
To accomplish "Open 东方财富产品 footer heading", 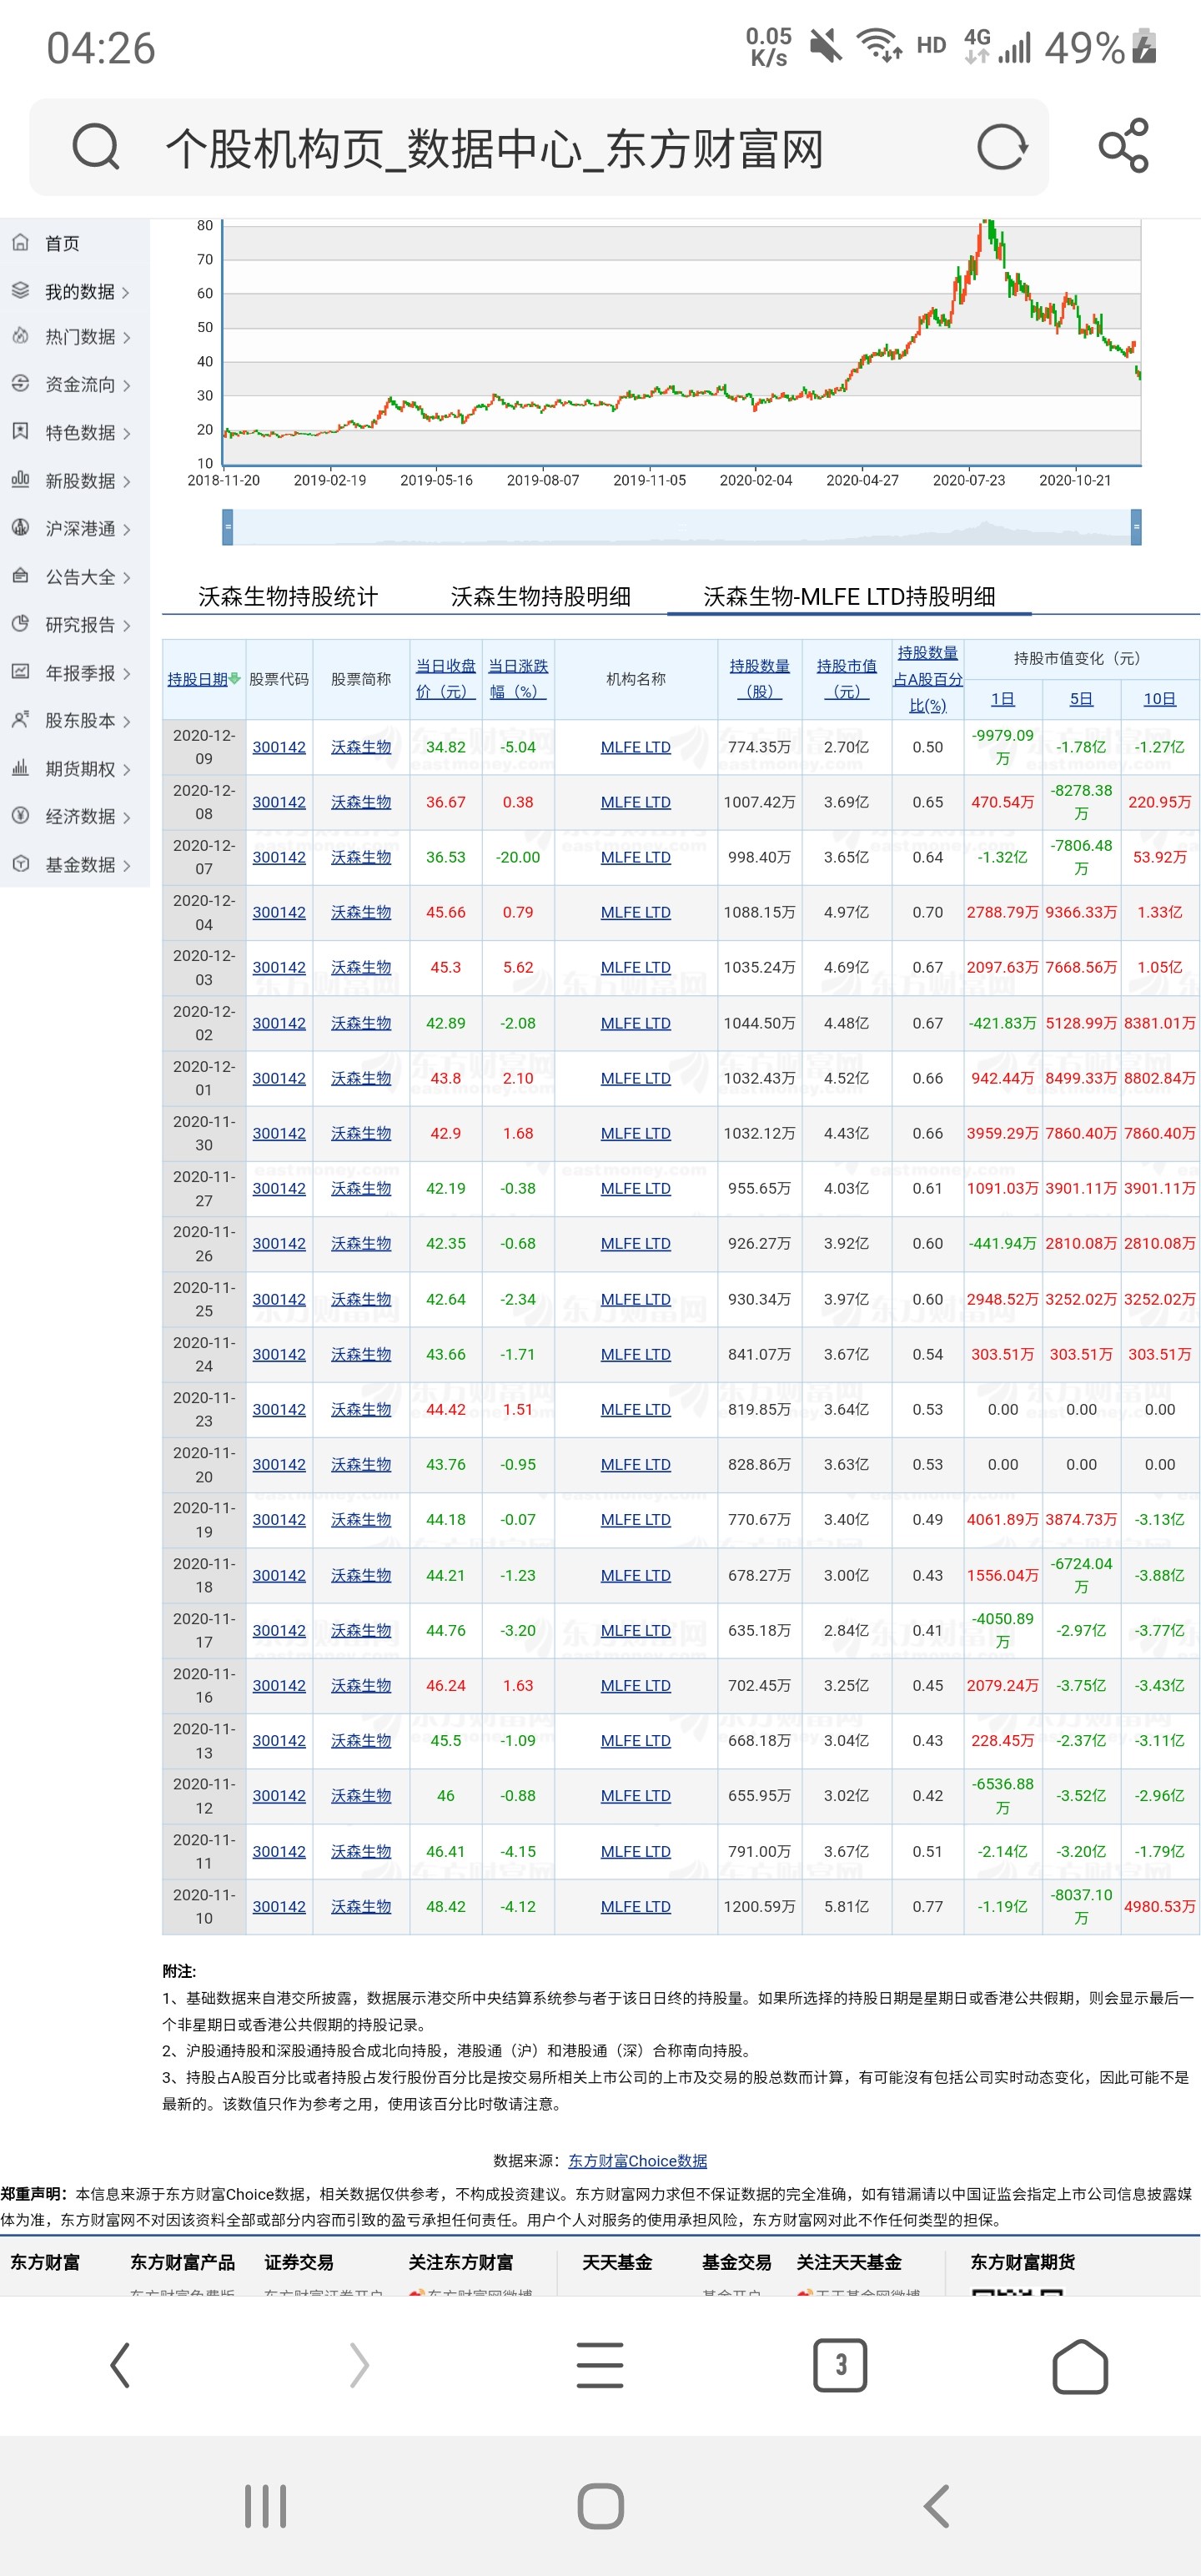I will click(182, 2262).
